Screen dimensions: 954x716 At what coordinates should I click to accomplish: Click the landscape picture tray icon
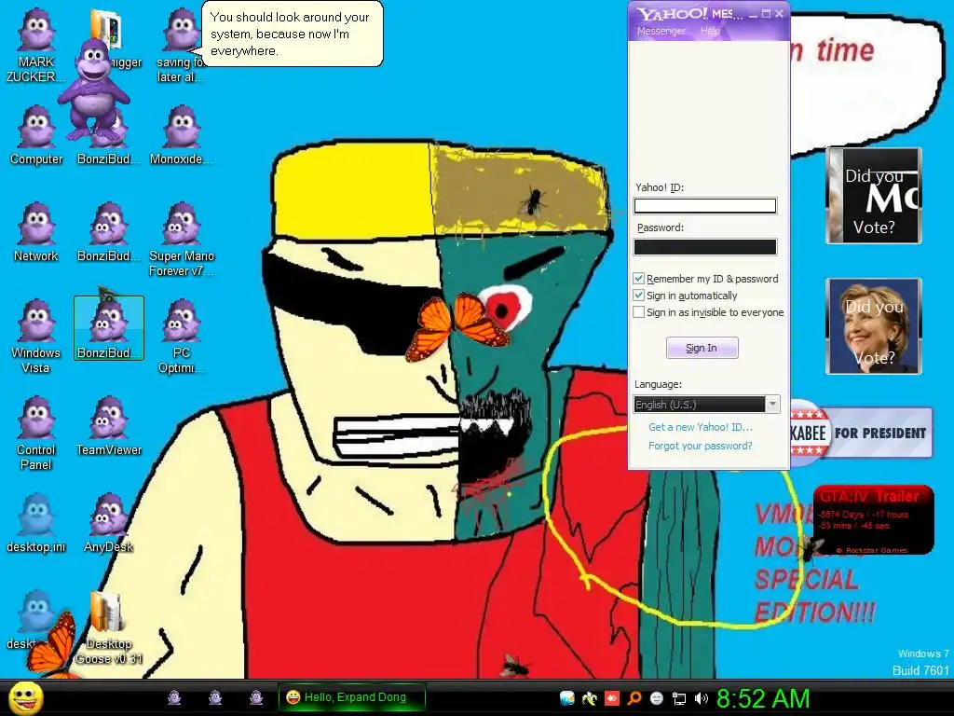pos(567,698)
